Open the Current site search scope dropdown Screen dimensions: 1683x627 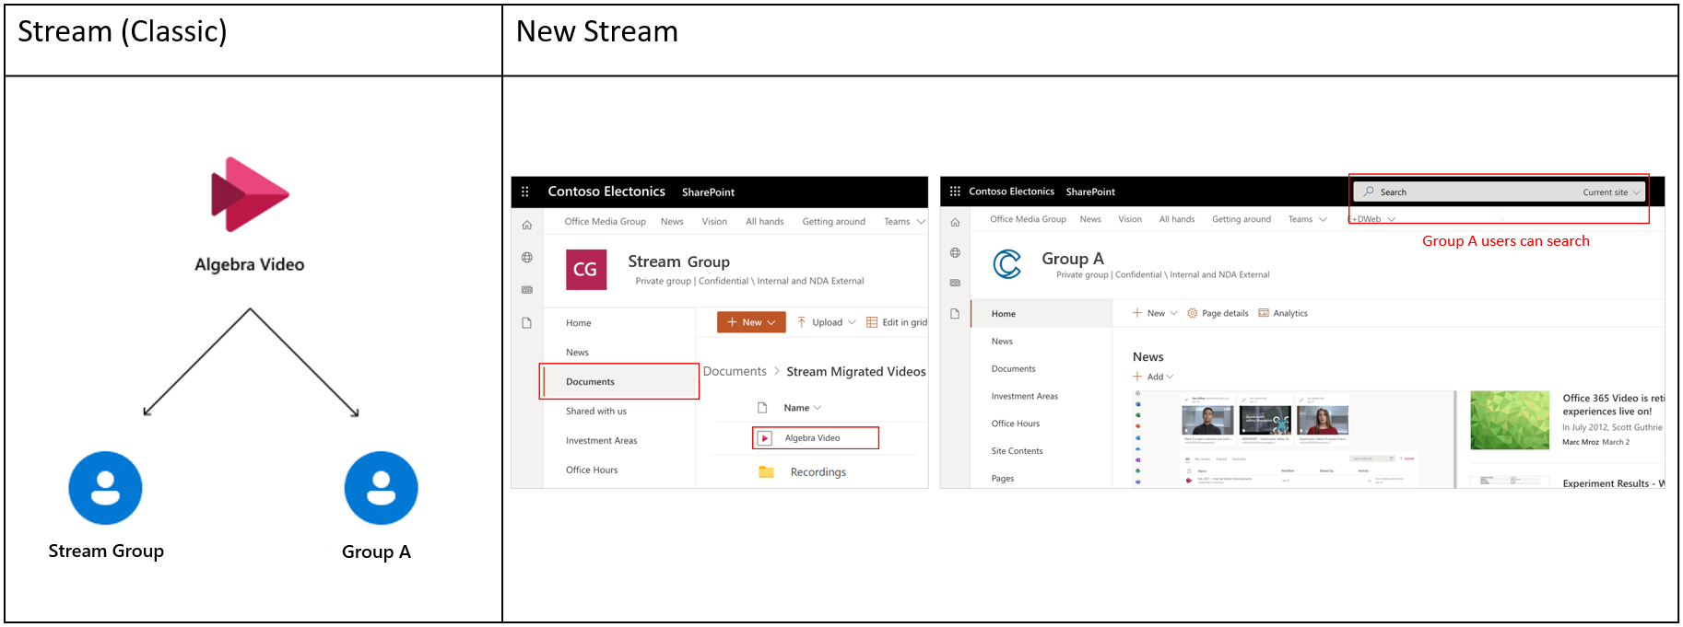(1611, 192)
